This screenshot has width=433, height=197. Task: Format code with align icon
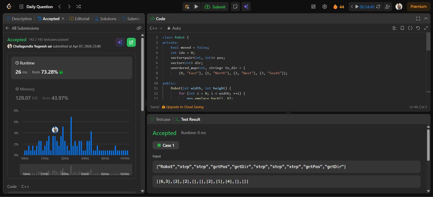pos(394,28)
